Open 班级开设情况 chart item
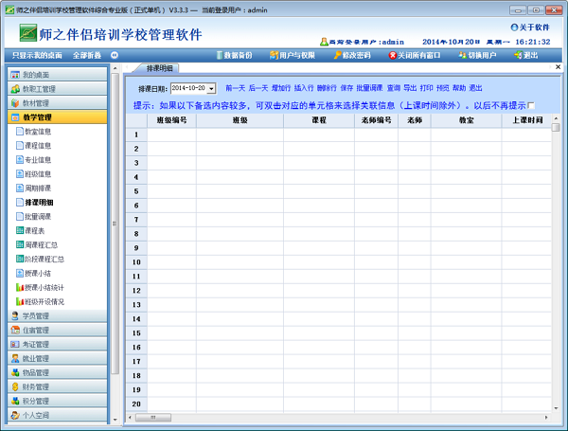 pyautogui.click(x=40, y=301)
